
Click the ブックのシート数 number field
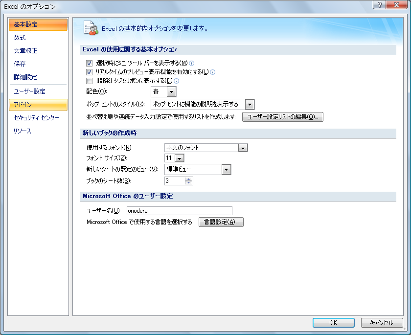[x=175, y=181]
